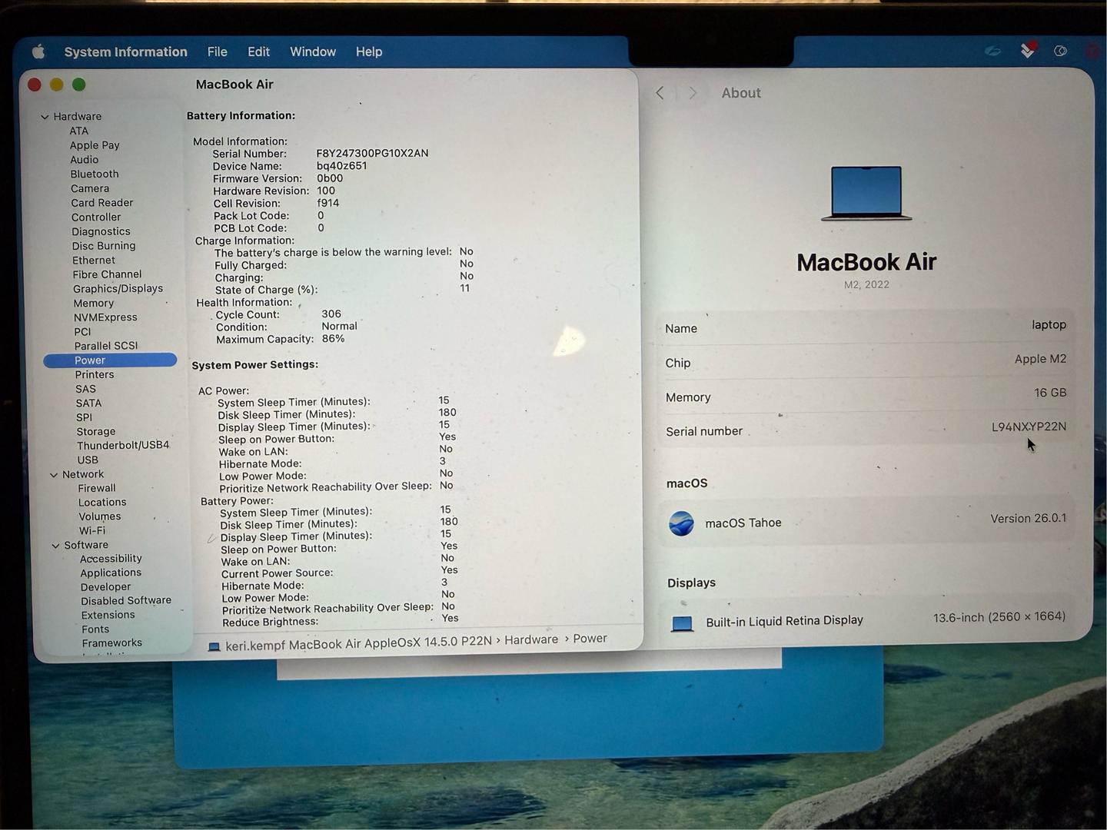1107x830 pixels.
Task: Click the MacBook Air laptop image in About
Action: [866, 193]
